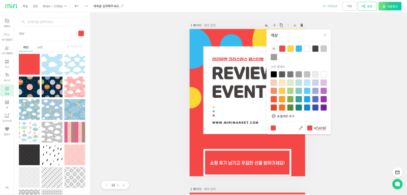The image size is (407, 195).
Task: Select dark charcoal pattern thumbnail
Action: (x=30, y=154)
